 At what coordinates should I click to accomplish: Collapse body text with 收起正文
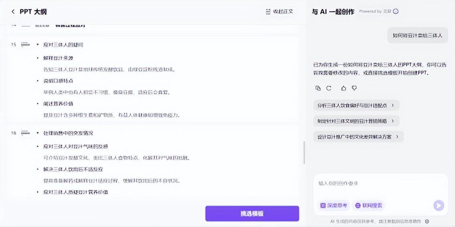(280, 12)
